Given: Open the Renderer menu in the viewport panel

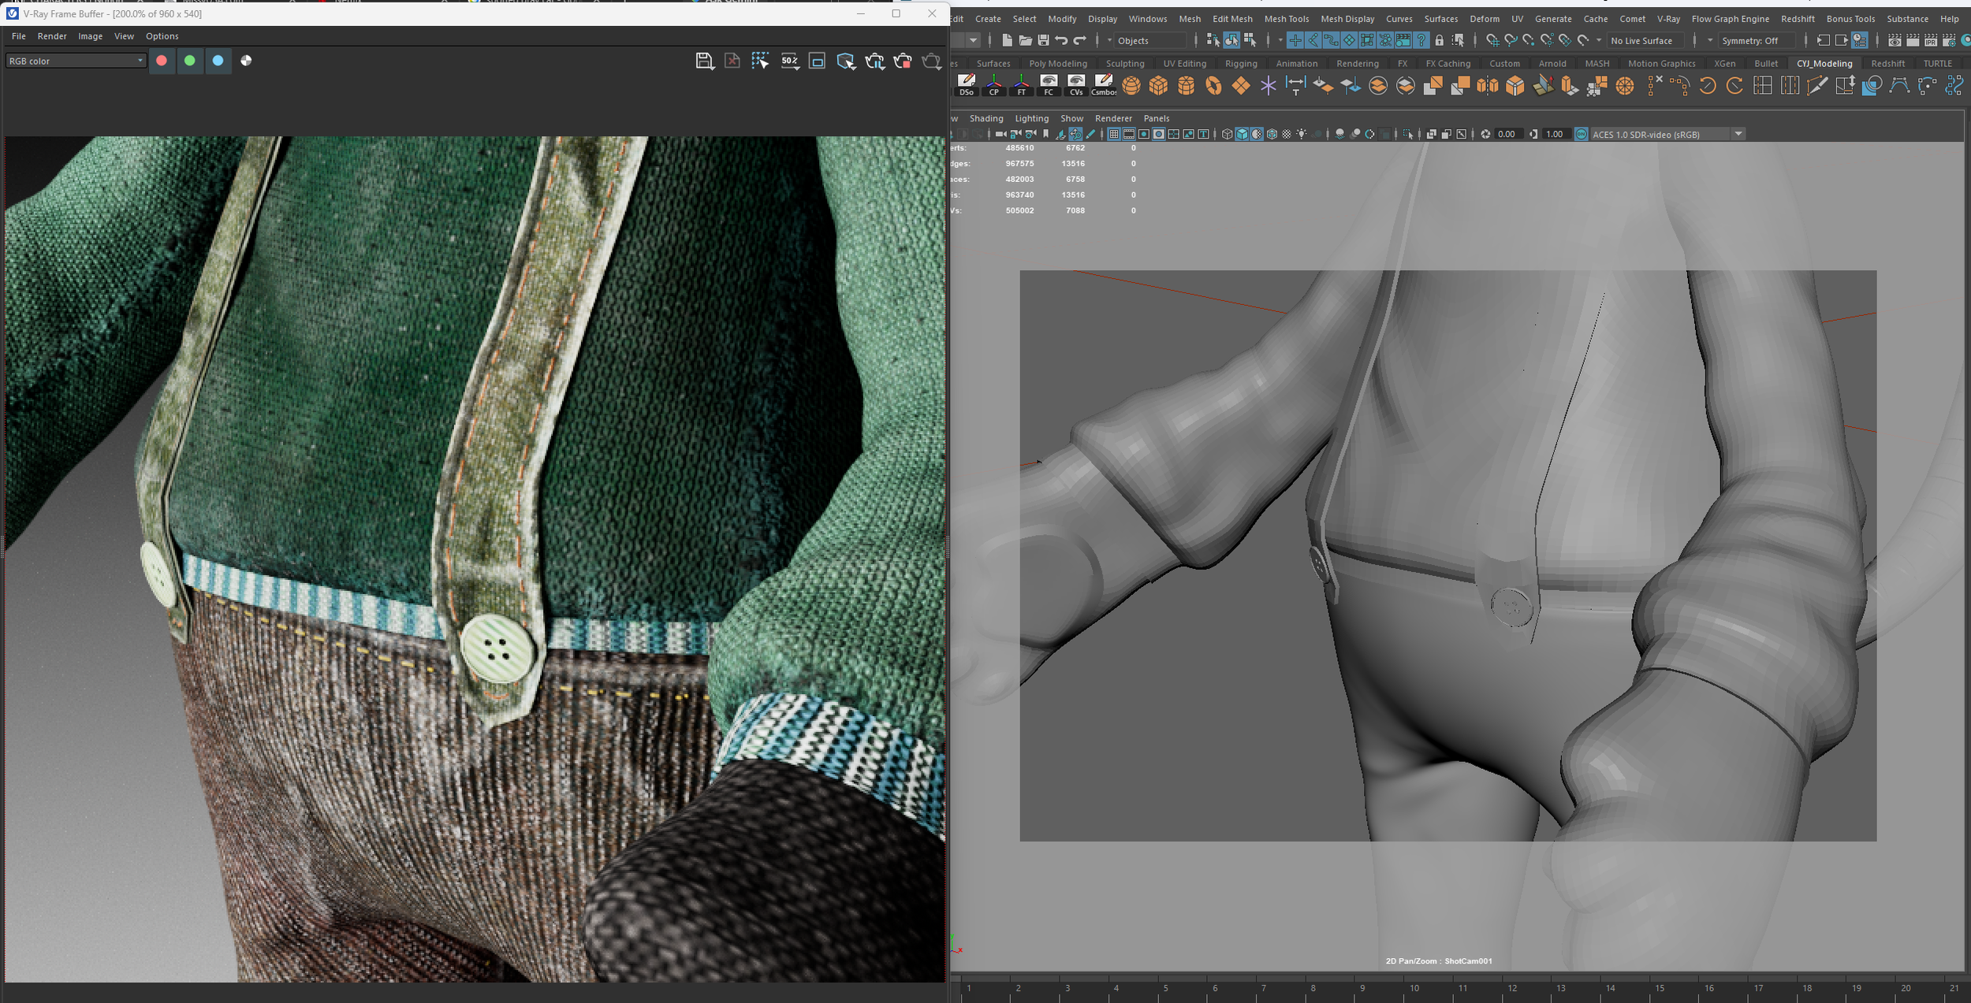Looking at the screenshot, I should [1113, 118].
